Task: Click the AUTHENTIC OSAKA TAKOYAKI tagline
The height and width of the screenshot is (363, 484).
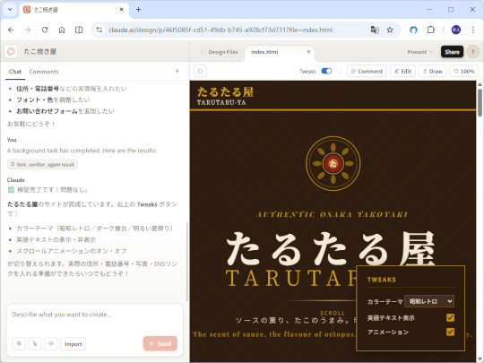Action: pyautogui.click(x=333, y=214)
